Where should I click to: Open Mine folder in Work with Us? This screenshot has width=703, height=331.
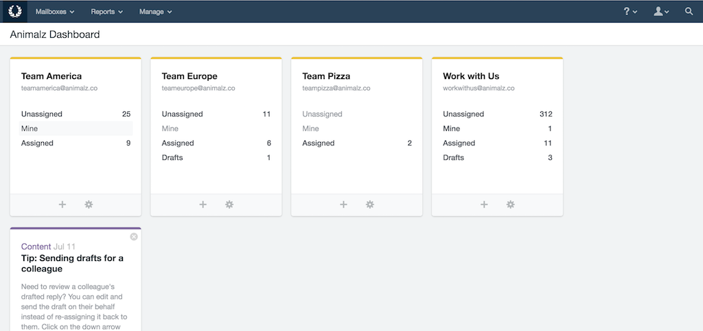[498, 128]
